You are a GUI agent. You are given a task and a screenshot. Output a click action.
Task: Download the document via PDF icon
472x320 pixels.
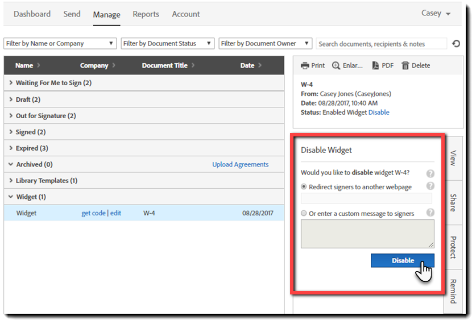[x=375, y=65]
